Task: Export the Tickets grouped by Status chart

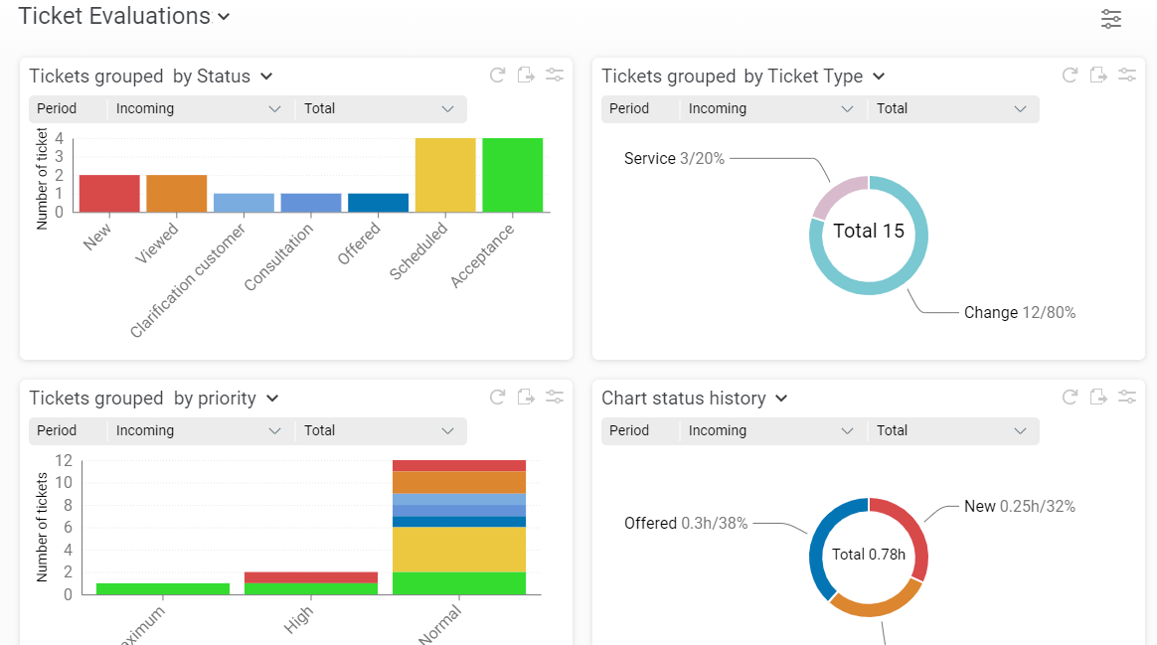Action: (526, 76)
